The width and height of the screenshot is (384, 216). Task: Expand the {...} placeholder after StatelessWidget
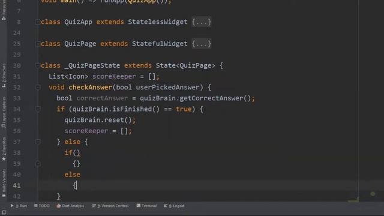tap(202, 22)
